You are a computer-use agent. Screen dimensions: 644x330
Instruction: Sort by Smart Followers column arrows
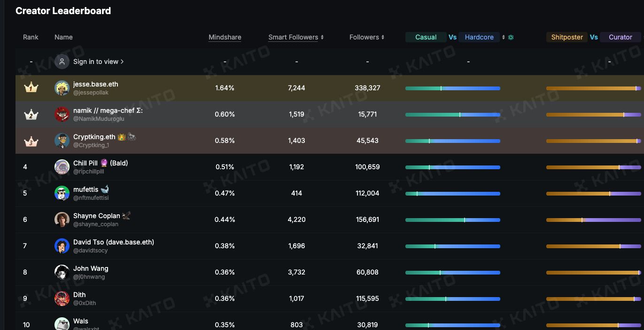[322, 37]
